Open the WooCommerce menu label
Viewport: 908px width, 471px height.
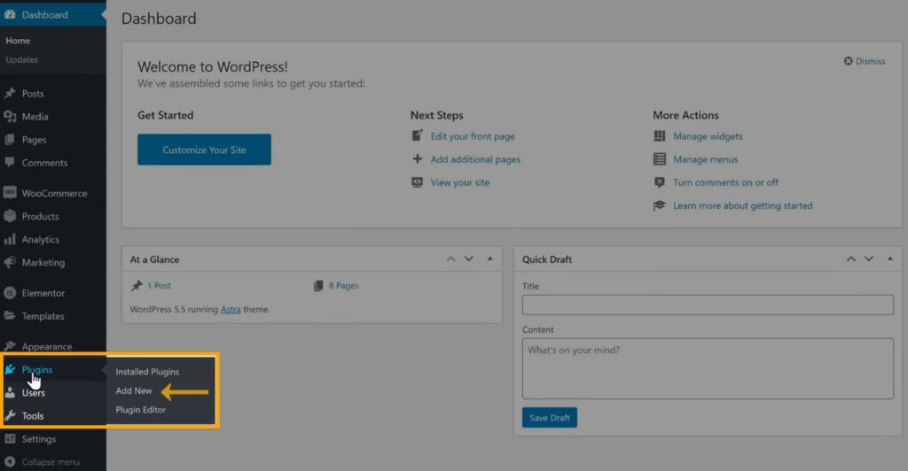coord(54,193)
